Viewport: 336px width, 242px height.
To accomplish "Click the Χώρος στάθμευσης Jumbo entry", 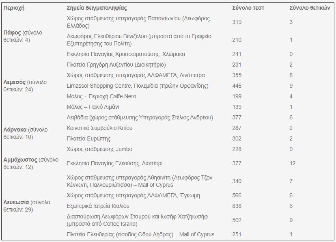I will (x=99, y=149).
